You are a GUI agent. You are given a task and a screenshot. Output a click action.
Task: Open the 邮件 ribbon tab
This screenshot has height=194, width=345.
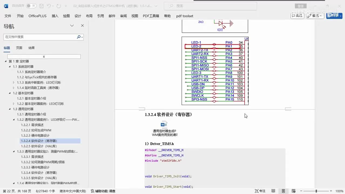[x=112, y=16]
